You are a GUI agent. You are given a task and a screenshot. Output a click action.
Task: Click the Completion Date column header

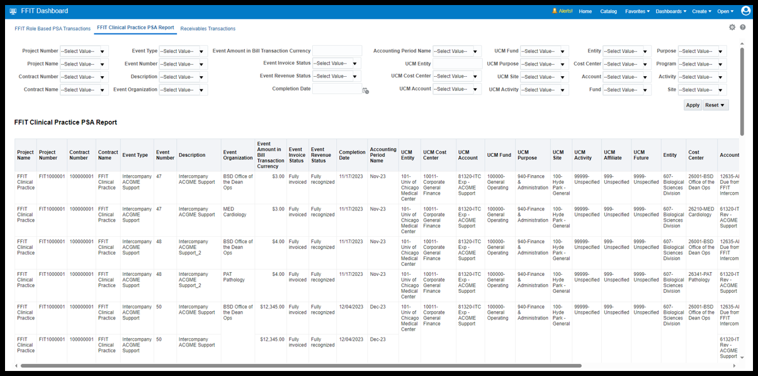[x=352, y=155]
